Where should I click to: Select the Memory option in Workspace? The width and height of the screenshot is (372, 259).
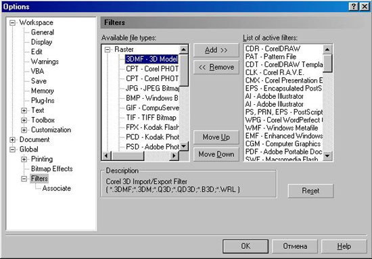[x=43, y=91]
